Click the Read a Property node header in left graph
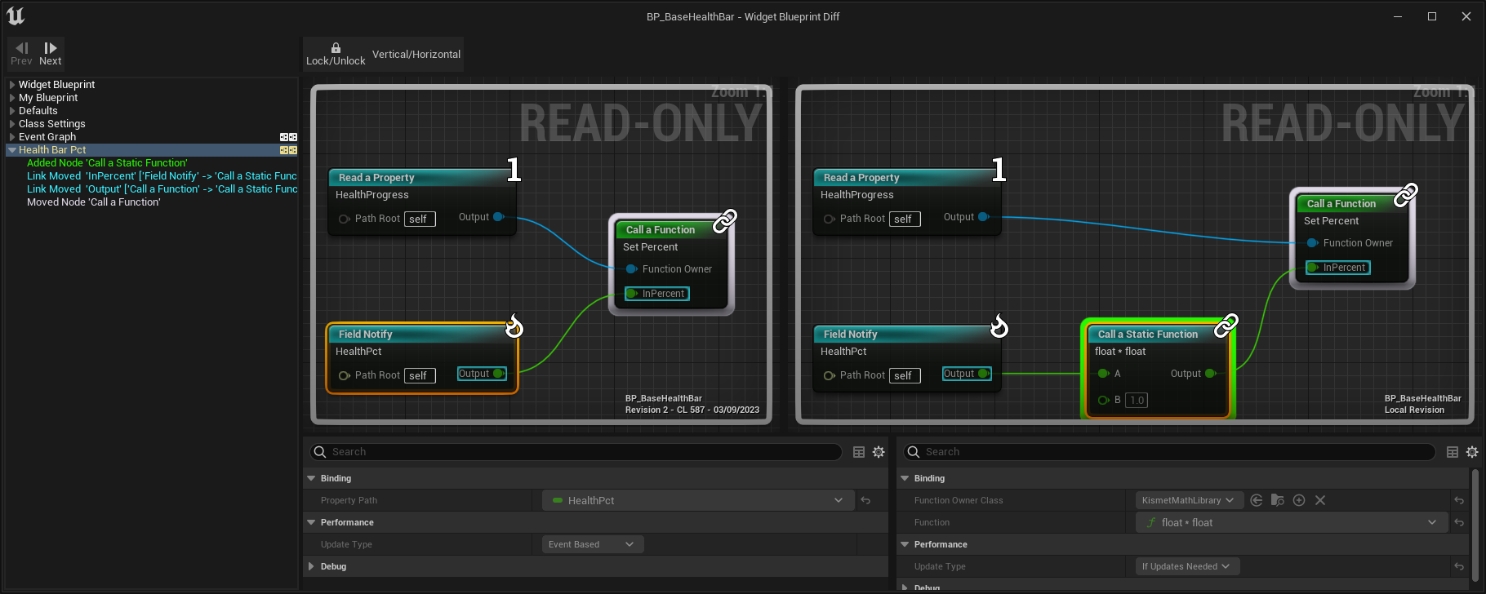This screenshot has width=1486, height=594. [x=420, y=178]
